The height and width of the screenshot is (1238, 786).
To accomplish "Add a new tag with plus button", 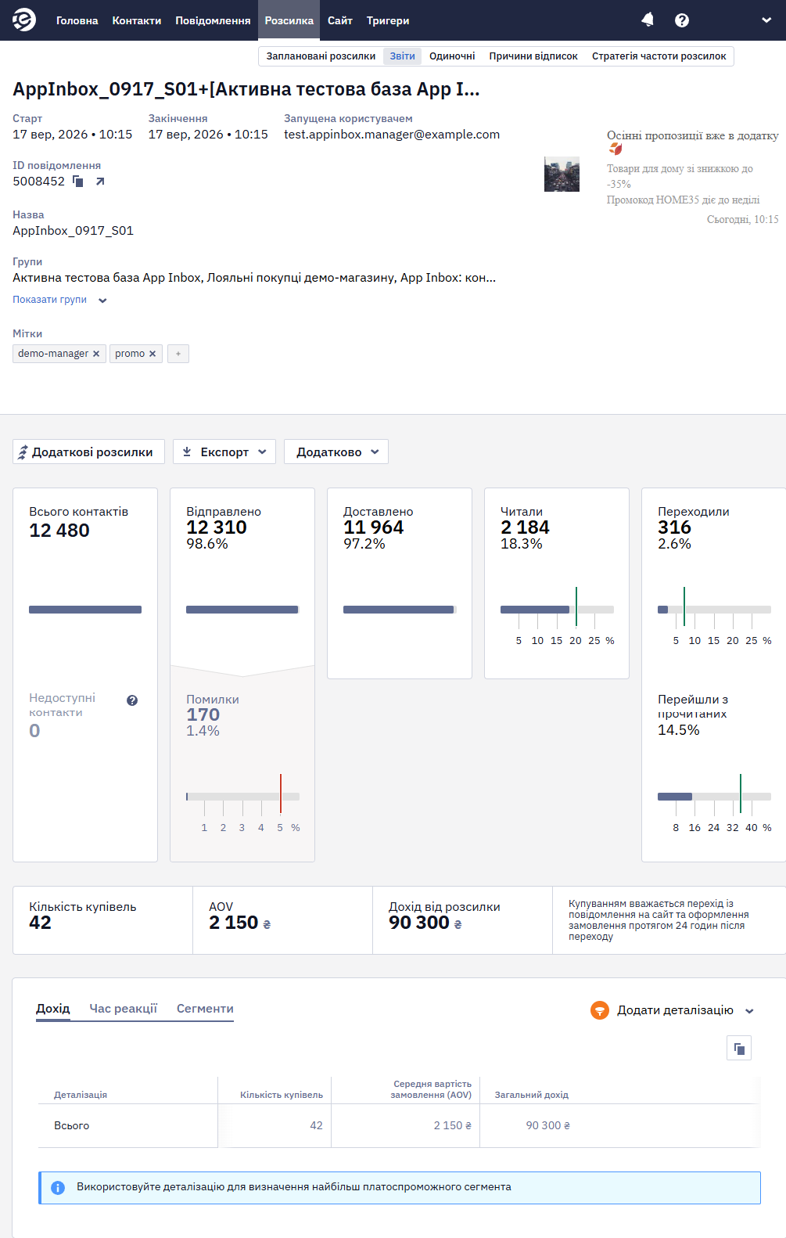I will tap(178, 354).
